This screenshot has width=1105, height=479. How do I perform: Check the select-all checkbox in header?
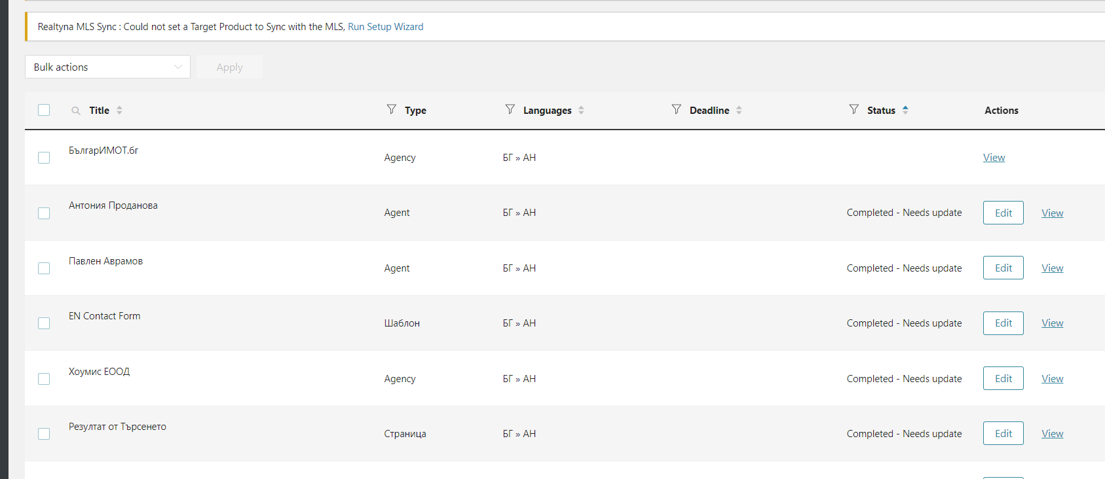[x=44, y=110]
